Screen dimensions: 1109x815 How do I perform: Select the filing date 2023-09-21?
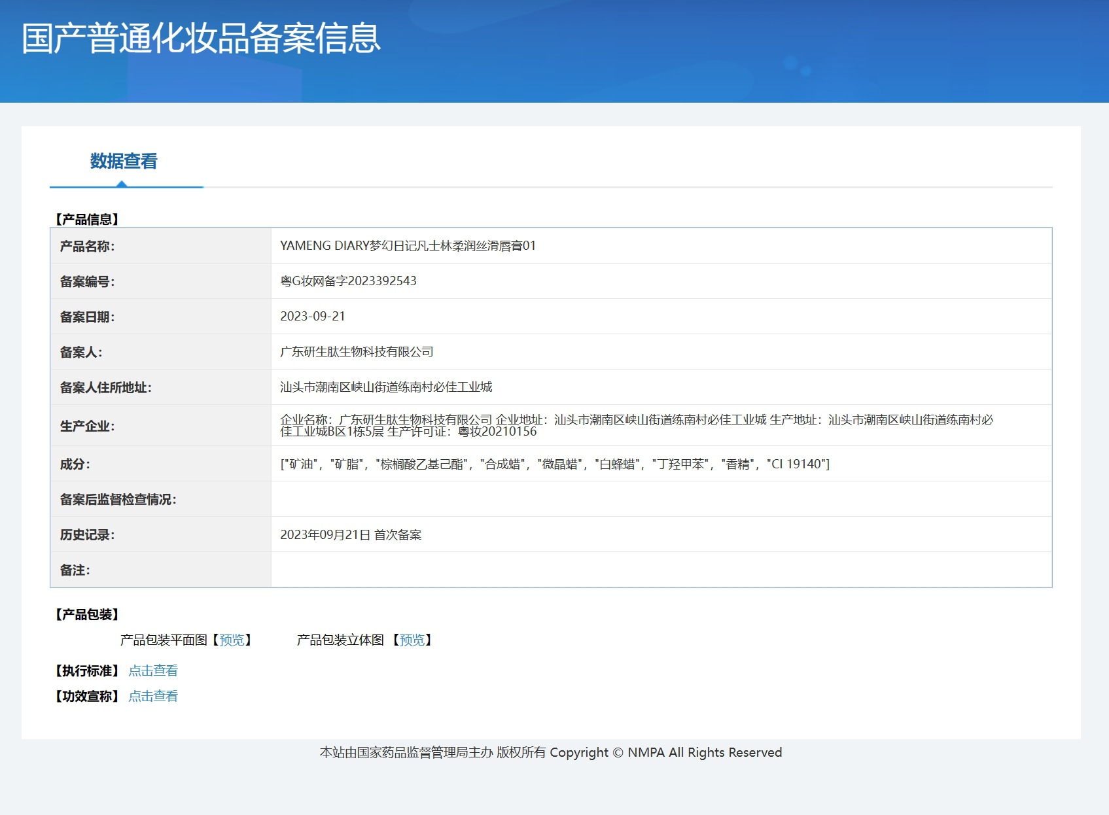click(x=313, y=316)
